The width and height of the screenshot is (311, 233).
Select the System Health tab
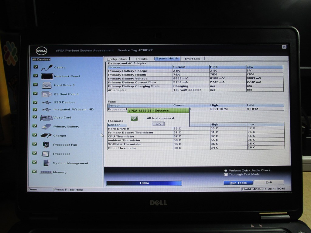click(x=167, y=59)
